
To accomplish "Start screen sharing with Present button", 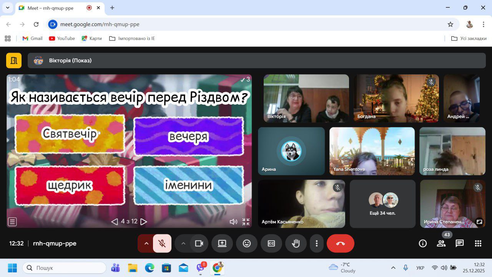I will (222, 244).
